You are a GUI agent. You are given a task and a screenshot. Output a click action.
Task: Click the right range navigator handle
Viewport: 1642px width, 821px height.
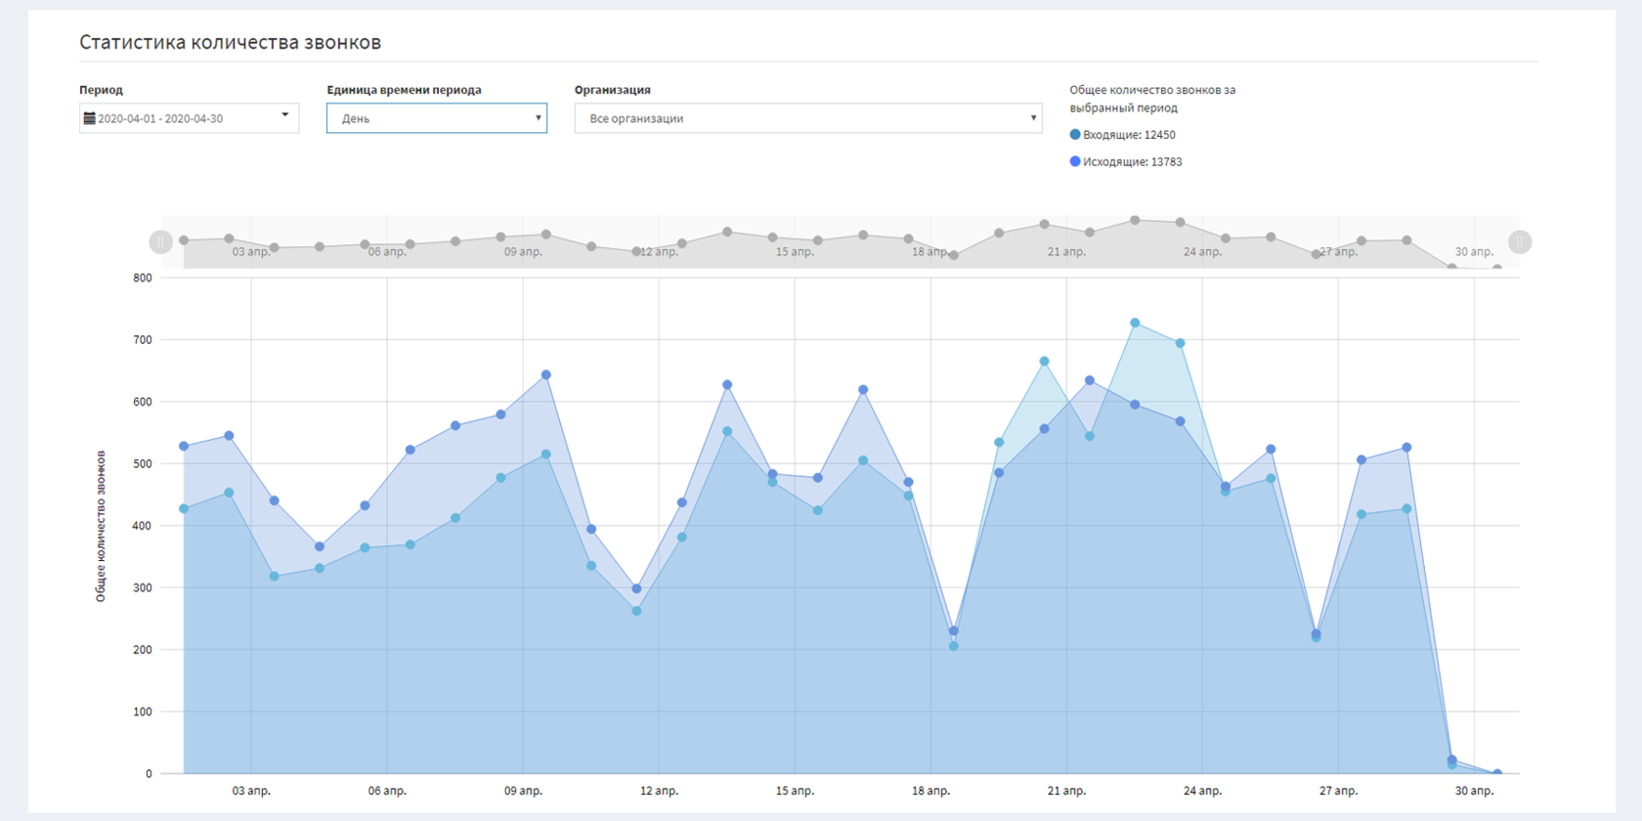click(x=1520, y=241)
